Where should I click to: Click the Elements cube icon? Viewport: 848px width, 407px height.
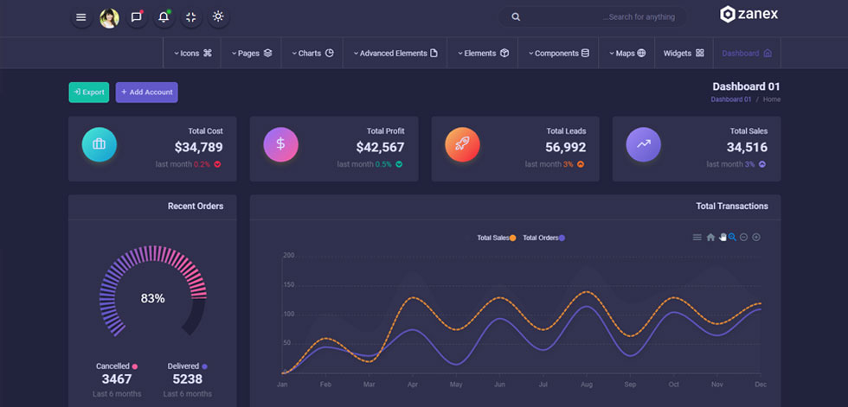coord(504,53)
